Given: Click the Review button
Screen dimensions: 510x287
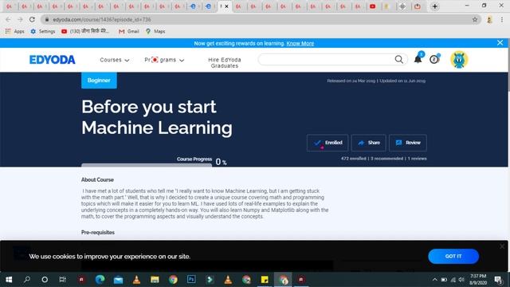Looking at the screenshot, I should tap(408, 143).
